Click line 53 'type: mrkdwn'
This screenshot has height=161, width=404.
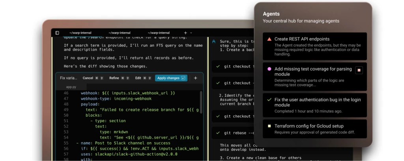point(114,132)
